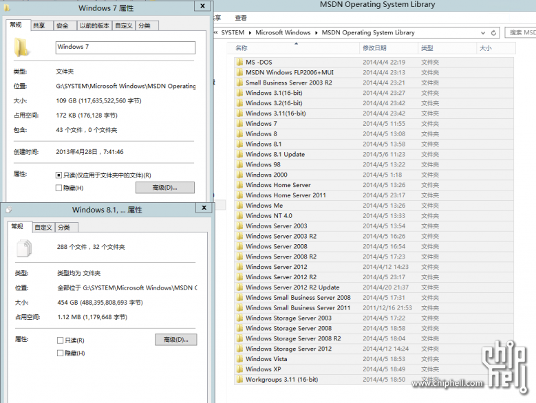Open the MS -DOS folder icon
Screen dimensions: 536x403
tap(239, 62)
